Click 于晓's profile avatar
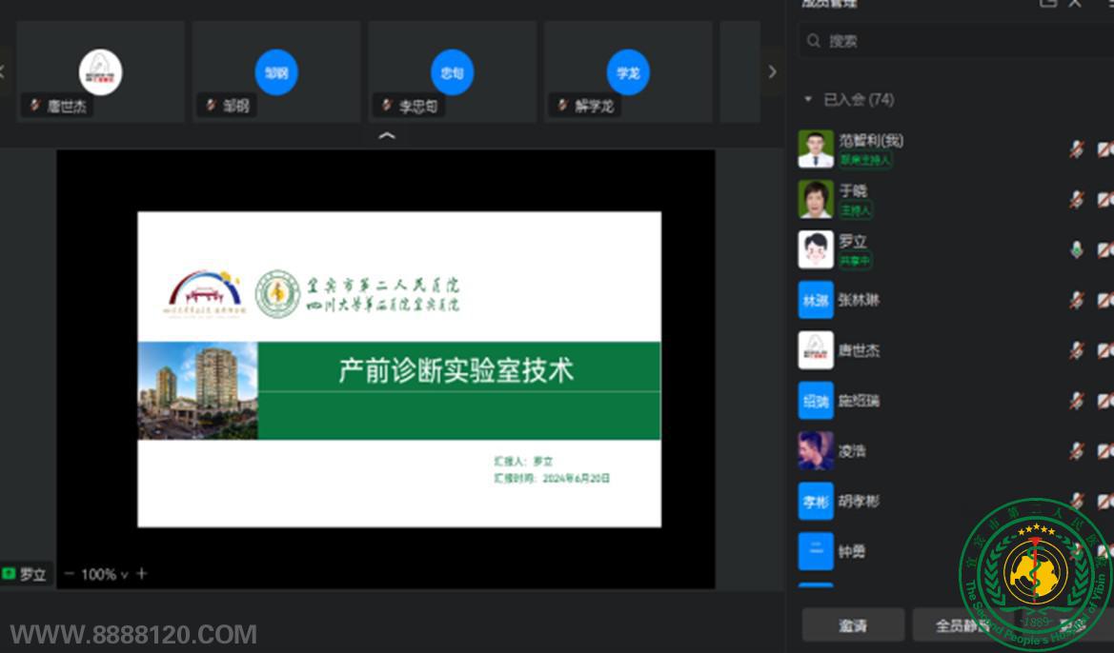Screen dimensions: 1114x653 click(x=816, y=199)
